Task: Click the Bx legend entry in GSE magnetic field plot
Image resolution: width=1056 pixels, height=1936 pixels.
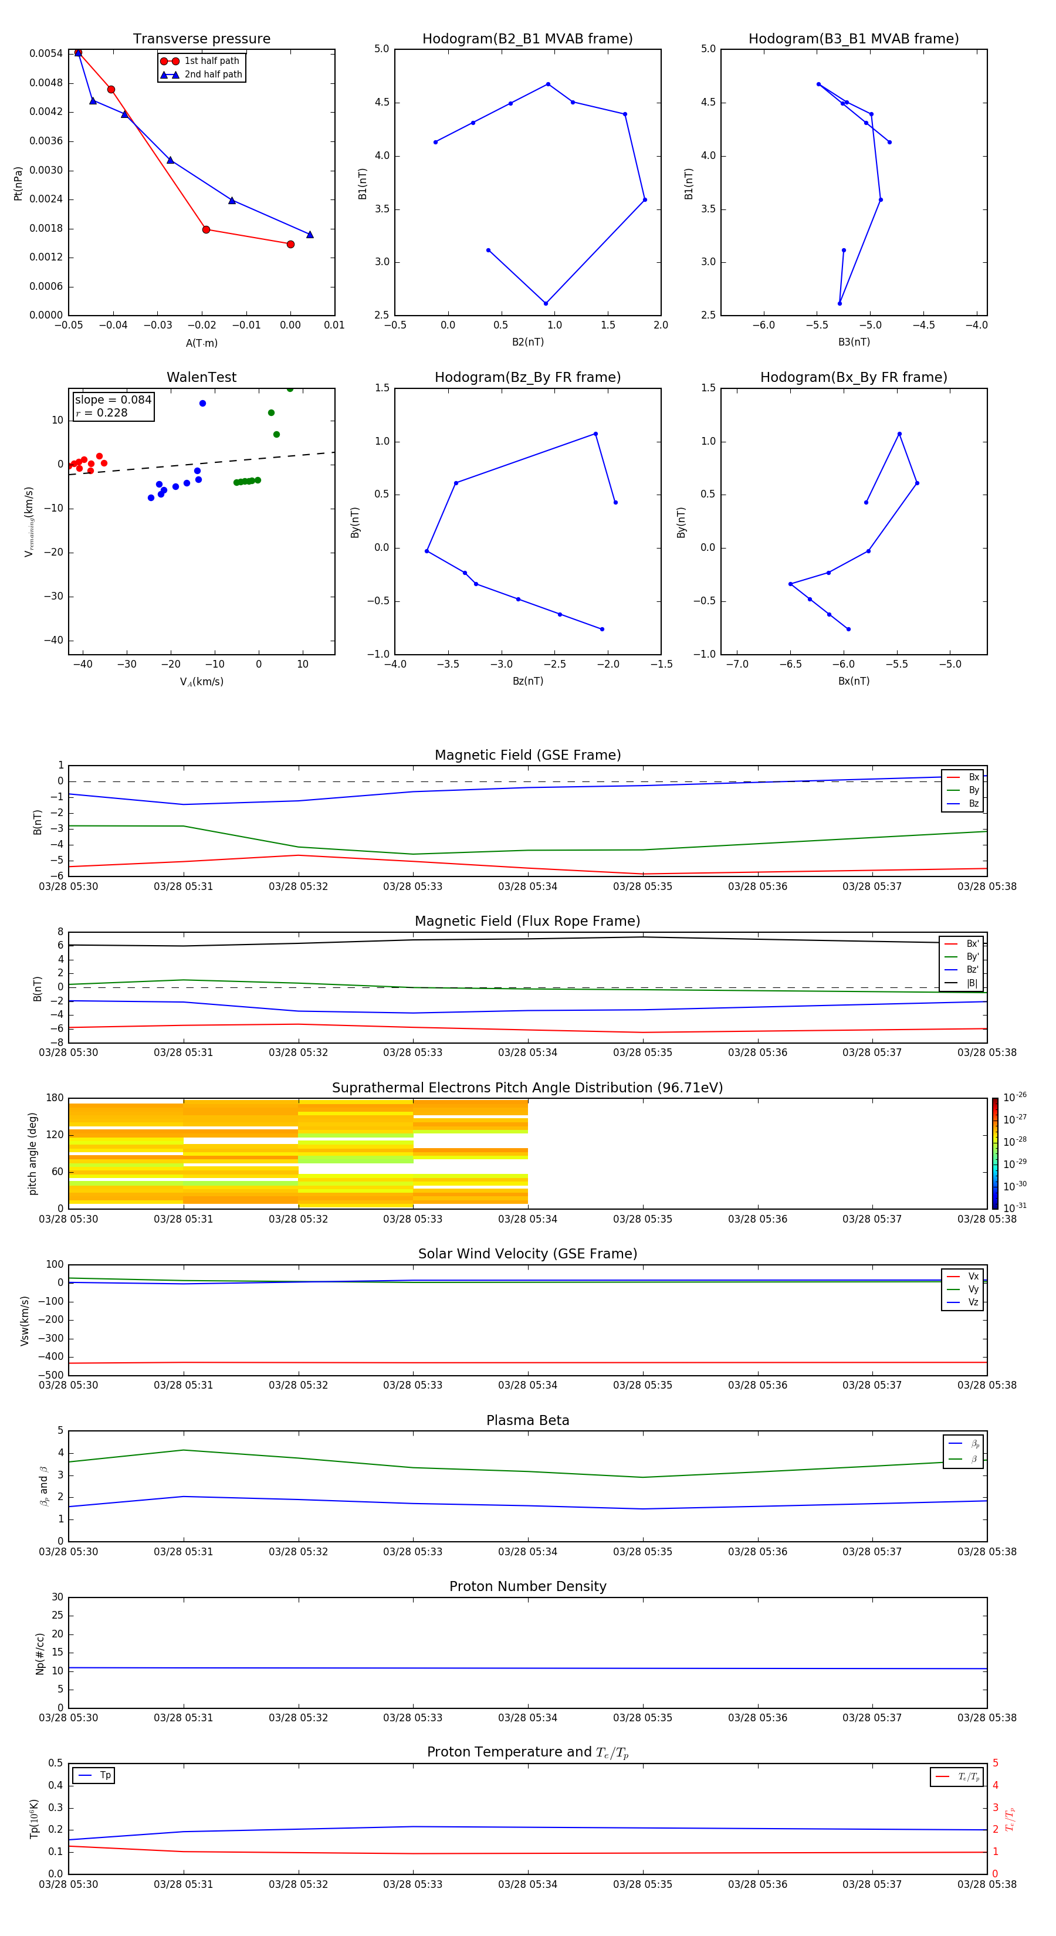Action: point(963,777)
